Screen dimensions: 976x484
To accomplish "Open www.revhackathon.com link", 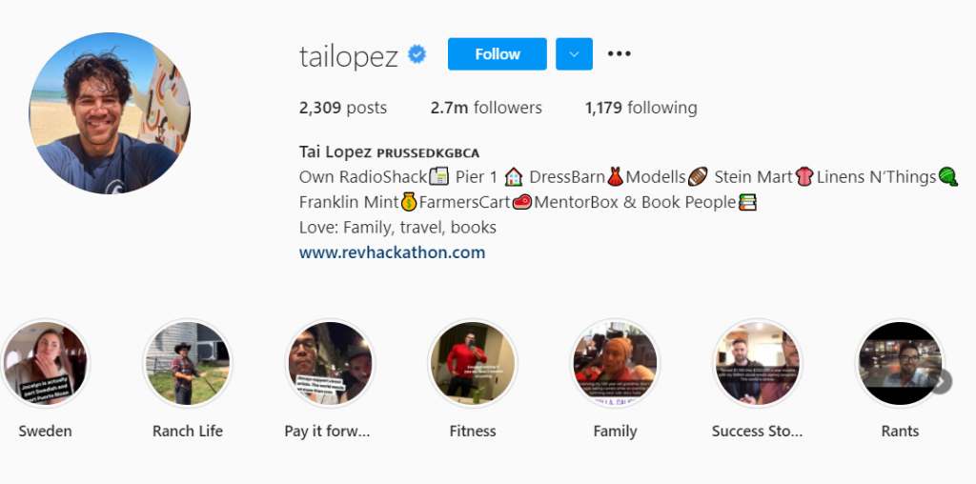I will pos(392,252).
